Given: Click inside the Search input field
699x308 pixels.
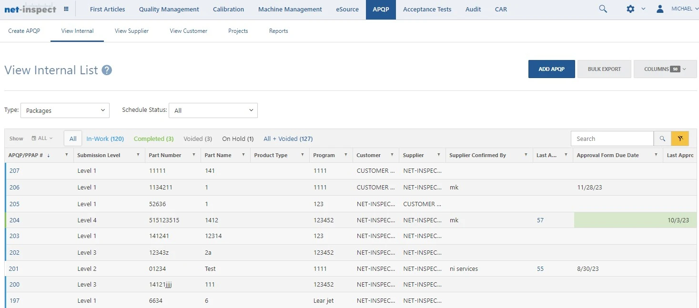Looking at the screenshot, I should tap(612, 138).
